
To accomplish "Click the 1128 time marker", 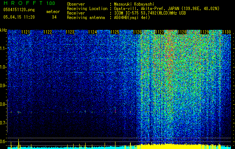I will 182,32.
